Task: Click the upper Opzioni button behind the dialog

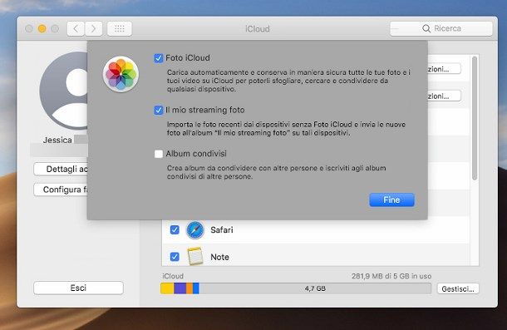Action: (x=445, y=69)
